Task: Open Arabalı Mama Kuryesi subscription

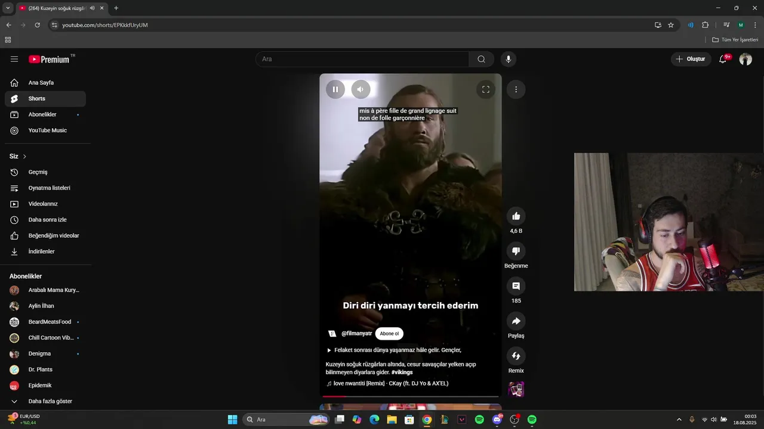Action: (45, 290)
